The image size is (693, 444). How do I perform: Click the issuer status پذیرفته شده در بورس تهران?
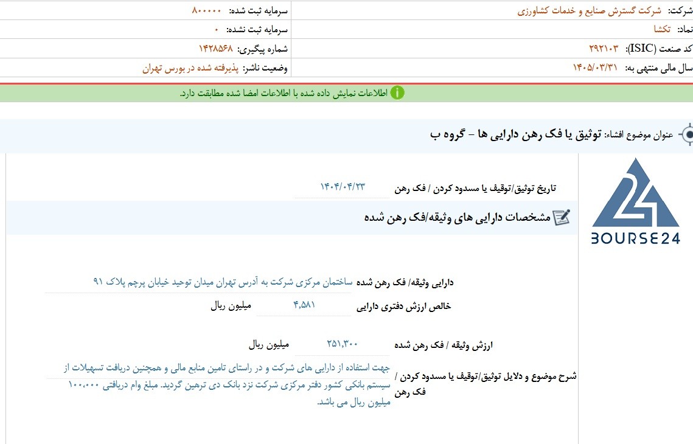coord(190,69)
